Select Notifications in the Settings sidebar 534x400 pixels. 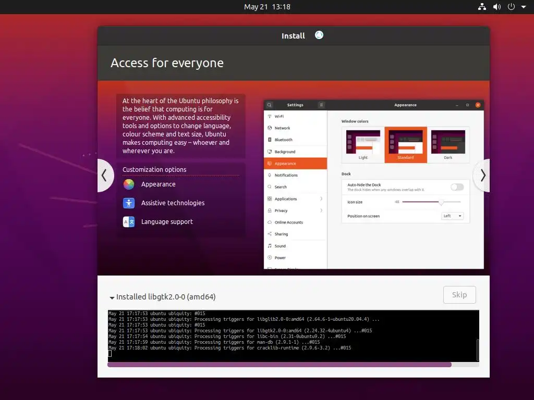tap(295, 175)
